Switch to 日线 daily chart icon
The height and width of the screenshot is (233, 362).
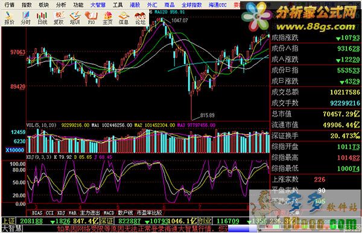[42, 18]
